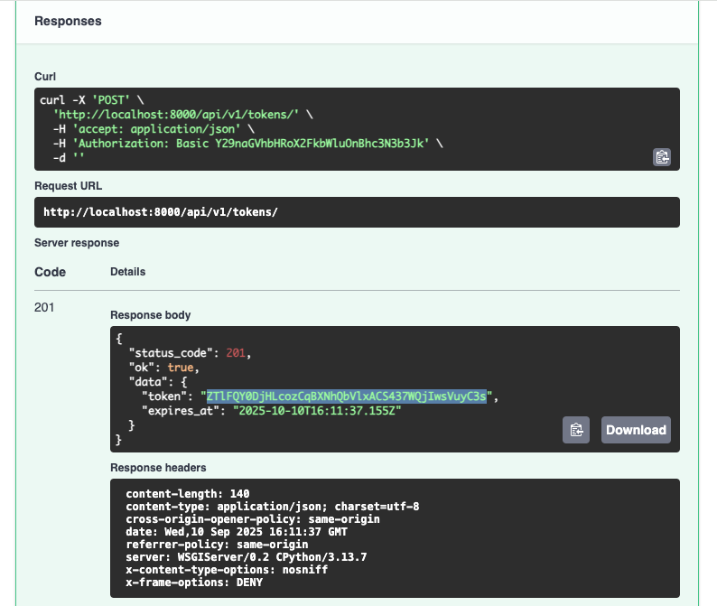Click the Response body label

pyautogui.click(x=151, y=315)
